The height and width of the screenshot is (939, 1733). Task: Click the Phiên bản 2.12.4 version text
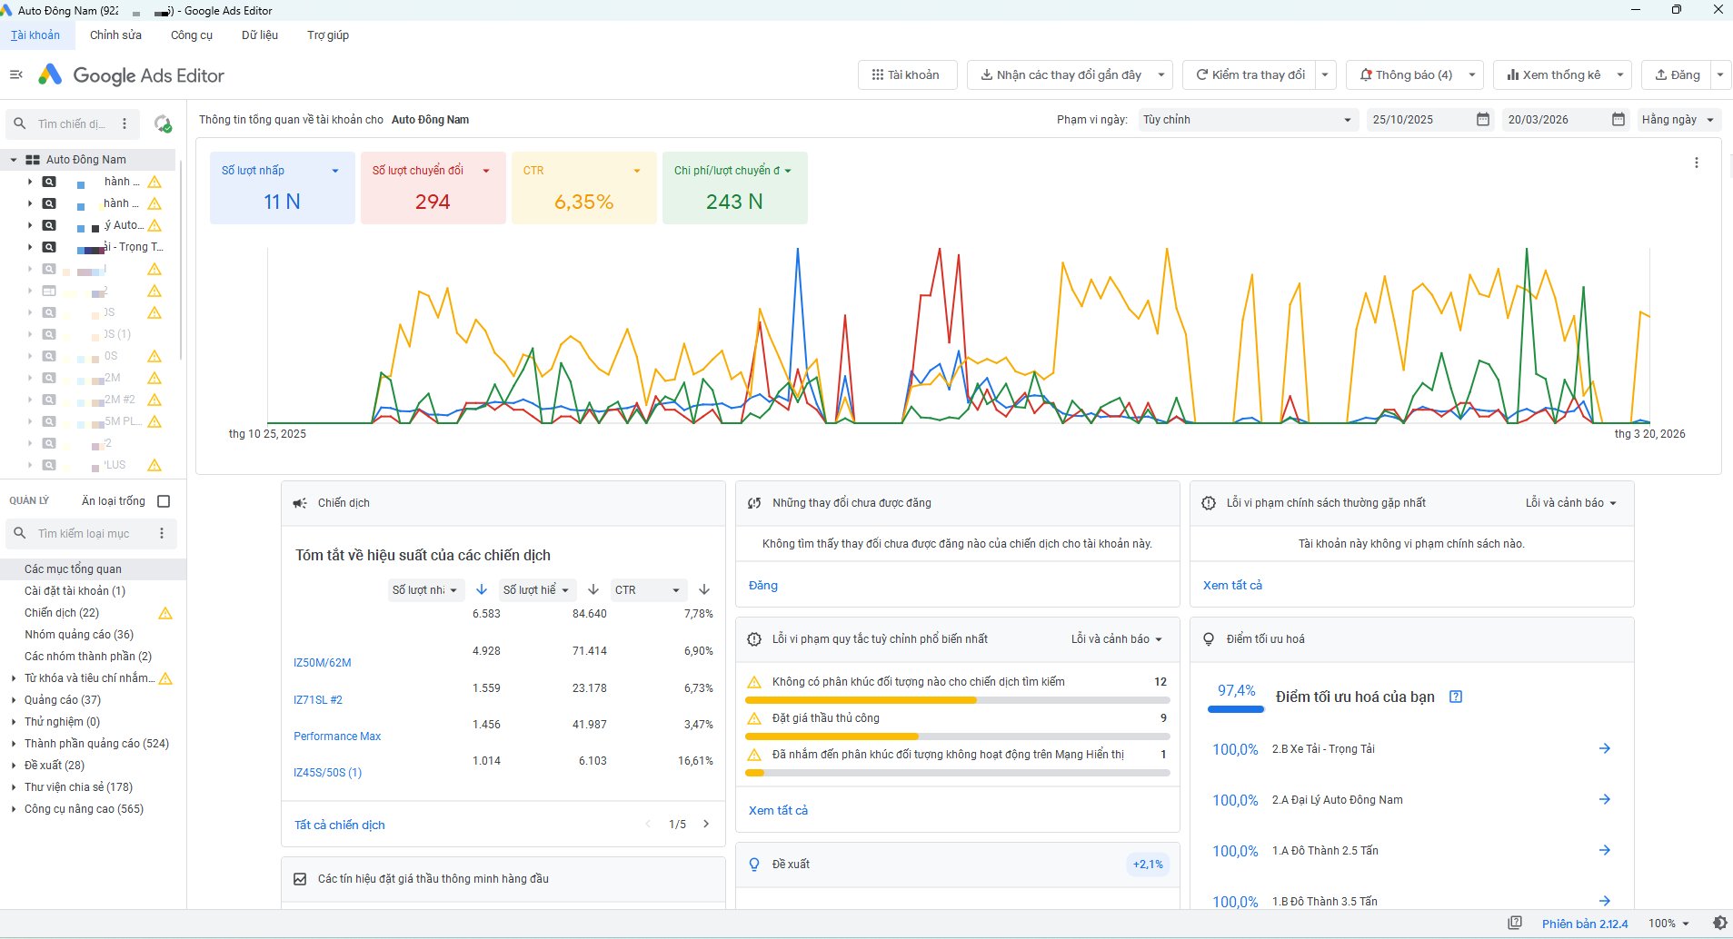coord(1585,924)
